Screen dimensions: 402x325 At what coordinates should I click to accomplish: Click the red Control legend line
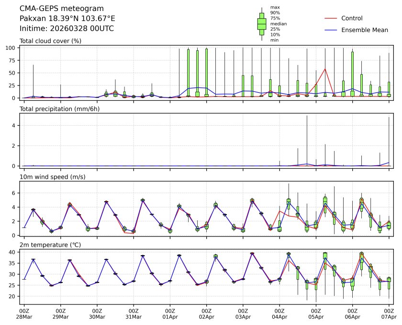(x=332, y=18)
